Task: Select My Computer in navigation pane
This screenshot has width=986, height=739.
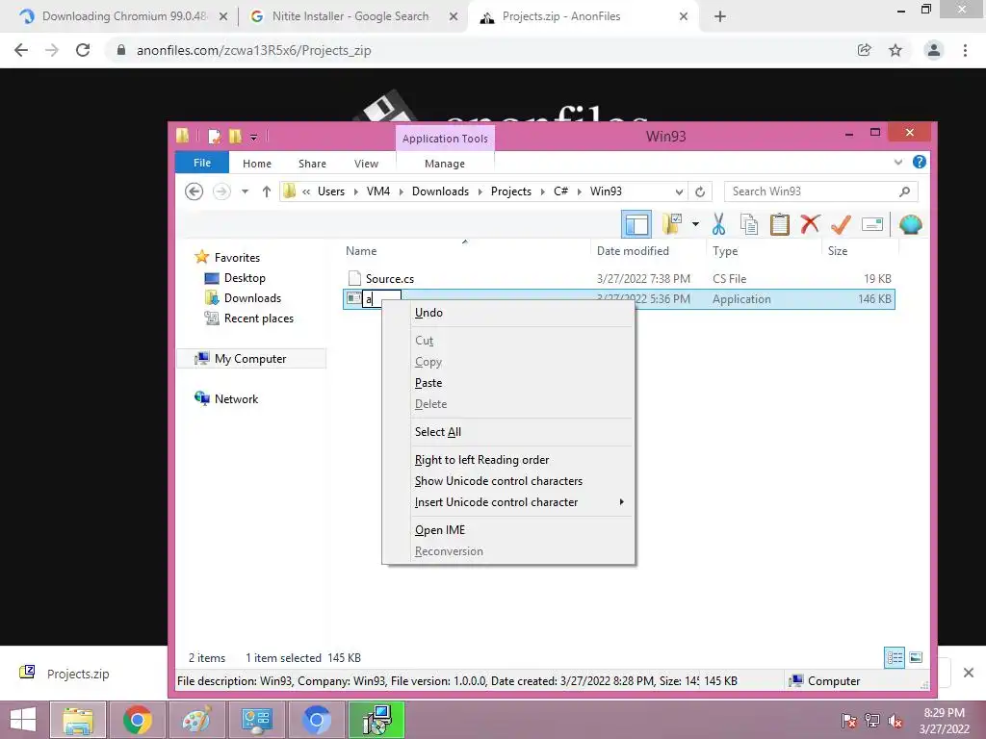Action: click(250, 359)
